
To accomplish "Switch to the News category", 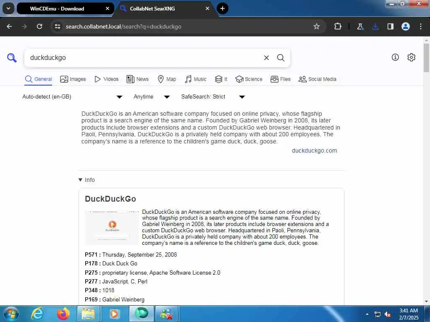I will [x=137, y=79].
